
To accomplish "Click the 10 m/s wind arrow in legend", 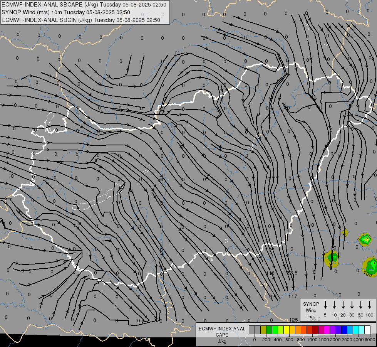I will click(x=334, y=305).
